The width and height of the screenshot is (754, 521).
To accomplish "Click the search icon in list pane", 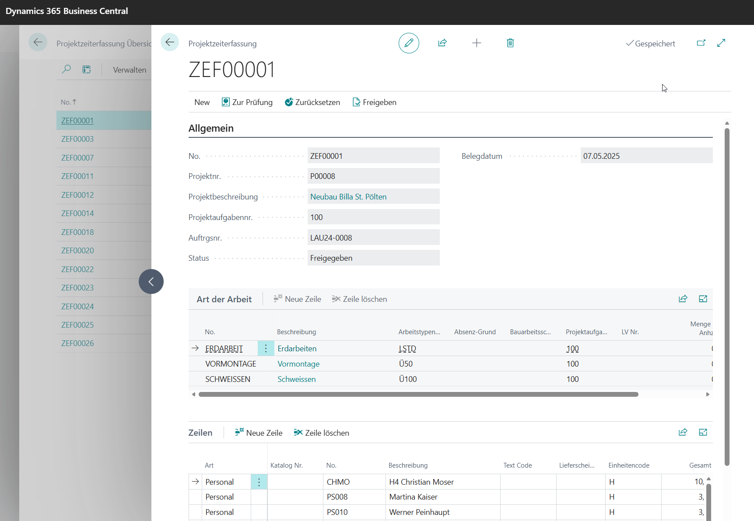I will tap(67, 69).
